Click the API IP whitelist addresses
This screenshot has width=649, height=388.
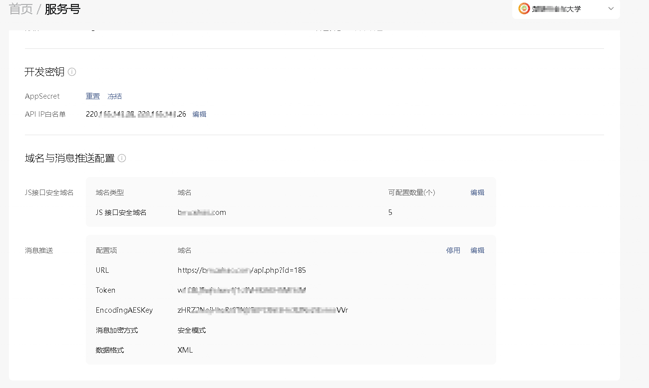tap(136, 114)
